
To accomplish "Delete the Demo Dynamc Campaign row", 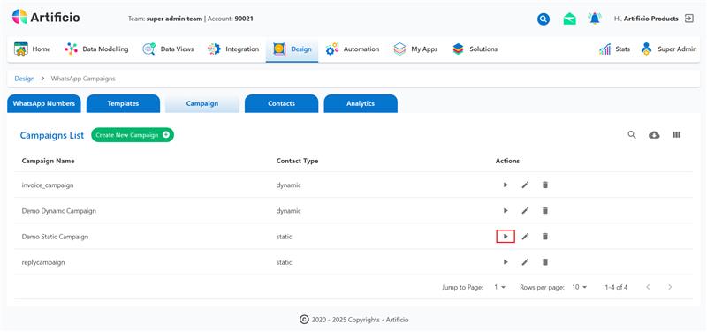I will pos(544,210).
